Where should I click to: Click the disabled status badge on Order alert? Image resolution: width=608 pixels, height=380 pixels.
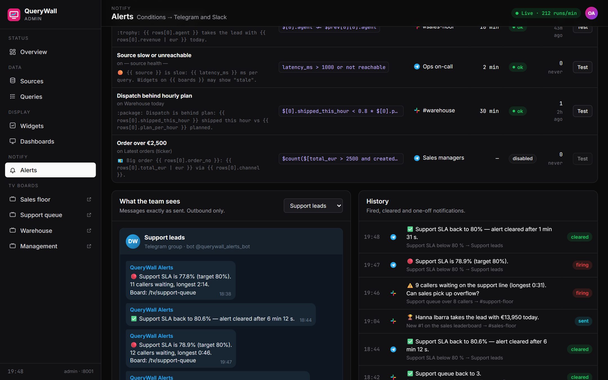pyautogui.click(x=522, y=158)
